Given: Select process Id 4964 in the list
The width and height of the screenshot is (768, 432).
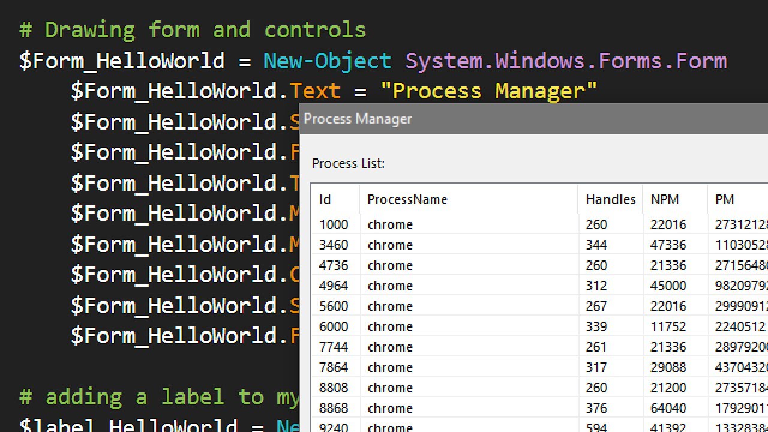Looking at the screenshot, I should pos(539,286).
